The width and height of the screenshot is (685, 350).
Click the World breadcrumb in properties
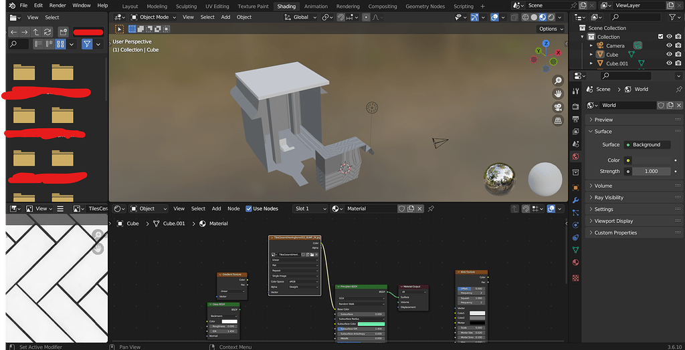(x=637, y=89)
